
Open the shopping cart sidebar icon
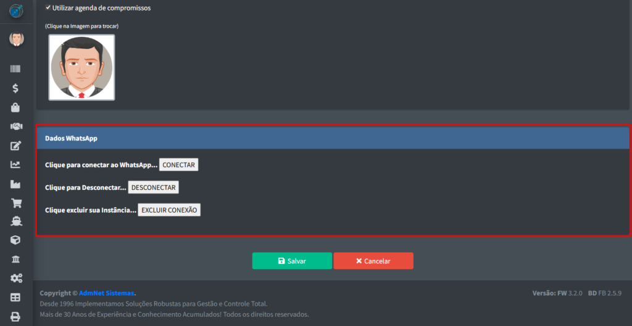pos(16,203)
